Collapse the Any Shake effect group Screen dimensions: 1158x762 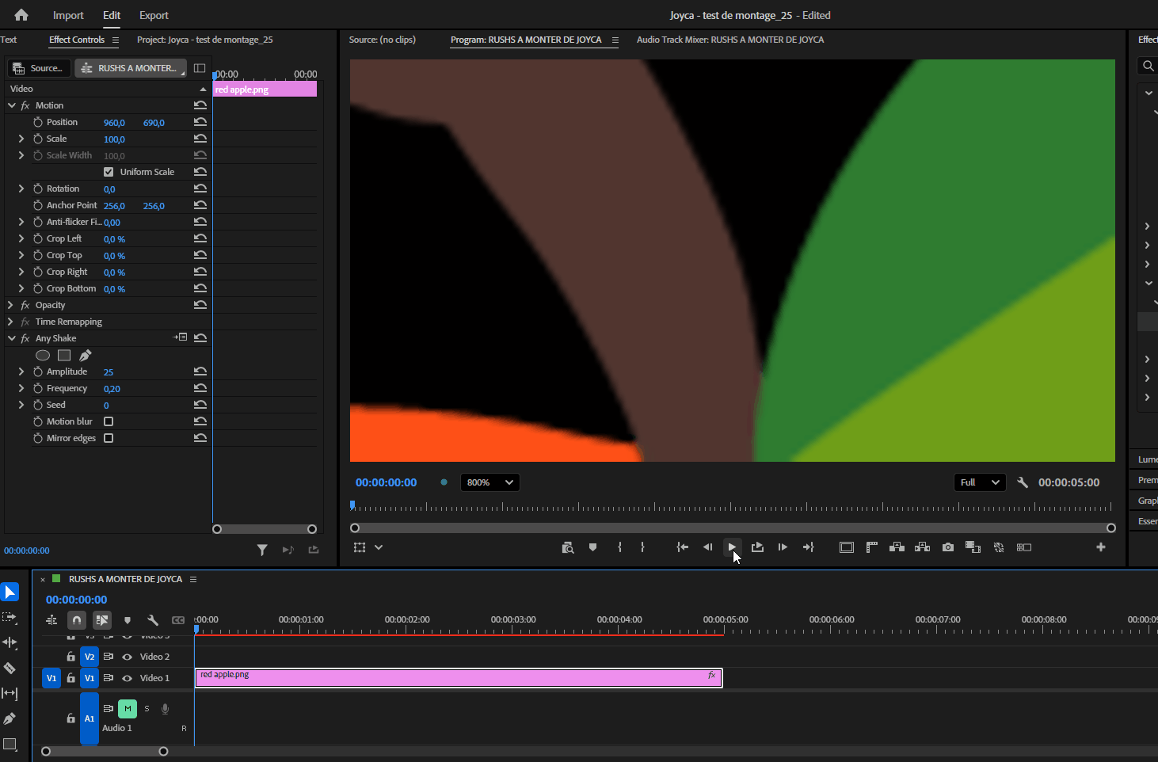pos(11,338)
